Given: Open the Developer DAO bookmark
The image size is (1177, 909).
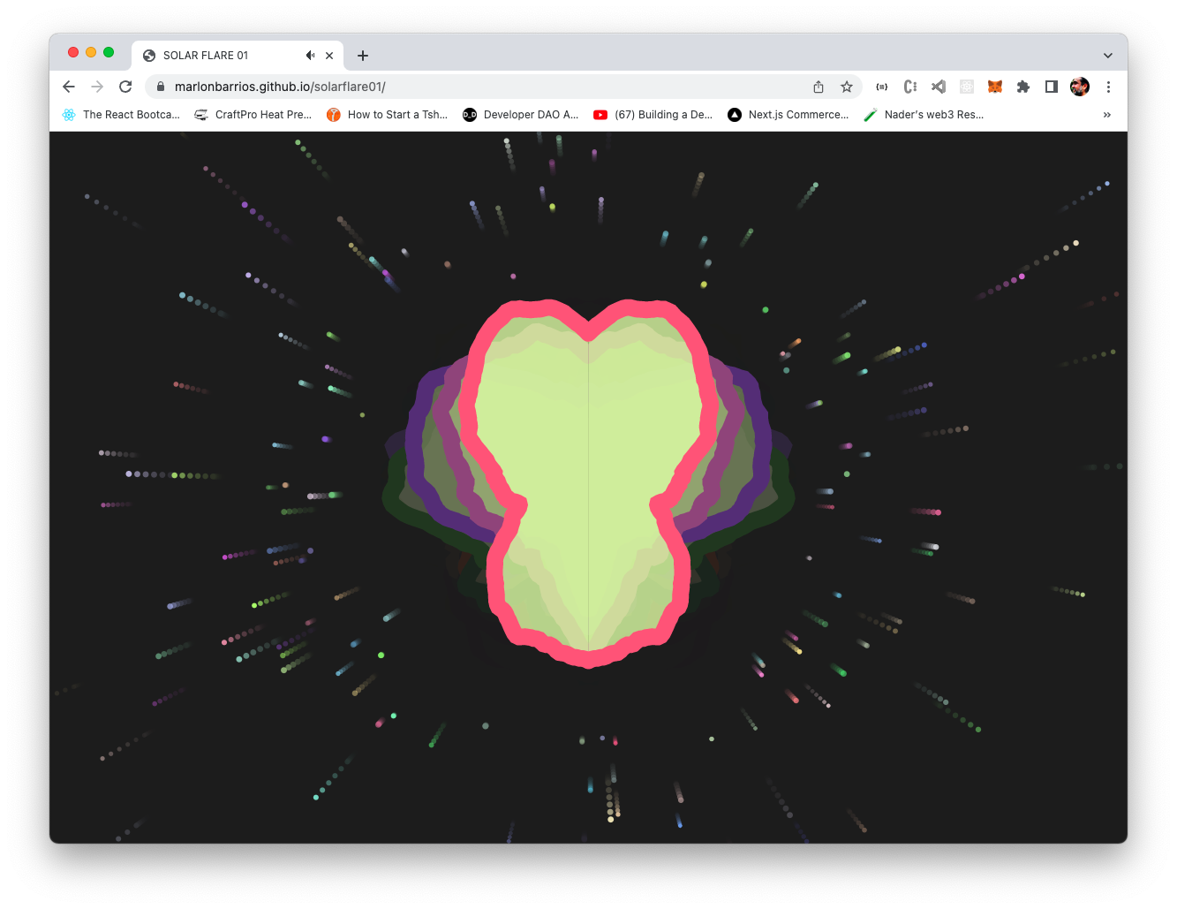Looking at the screenshot, I should coord(521,114).
